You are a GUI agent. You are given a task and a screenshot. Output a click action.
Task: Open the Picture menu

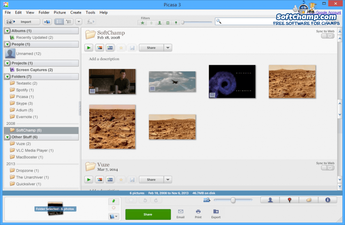(60, 12)
